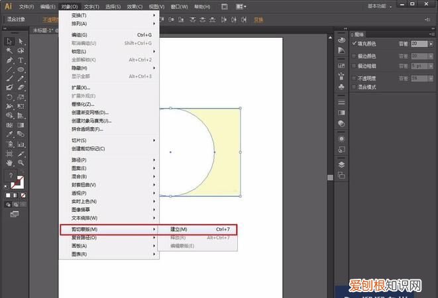Screen dimensions: 438x298
Task: Select the Selection arrow tool
Action: tap(9, 41)
